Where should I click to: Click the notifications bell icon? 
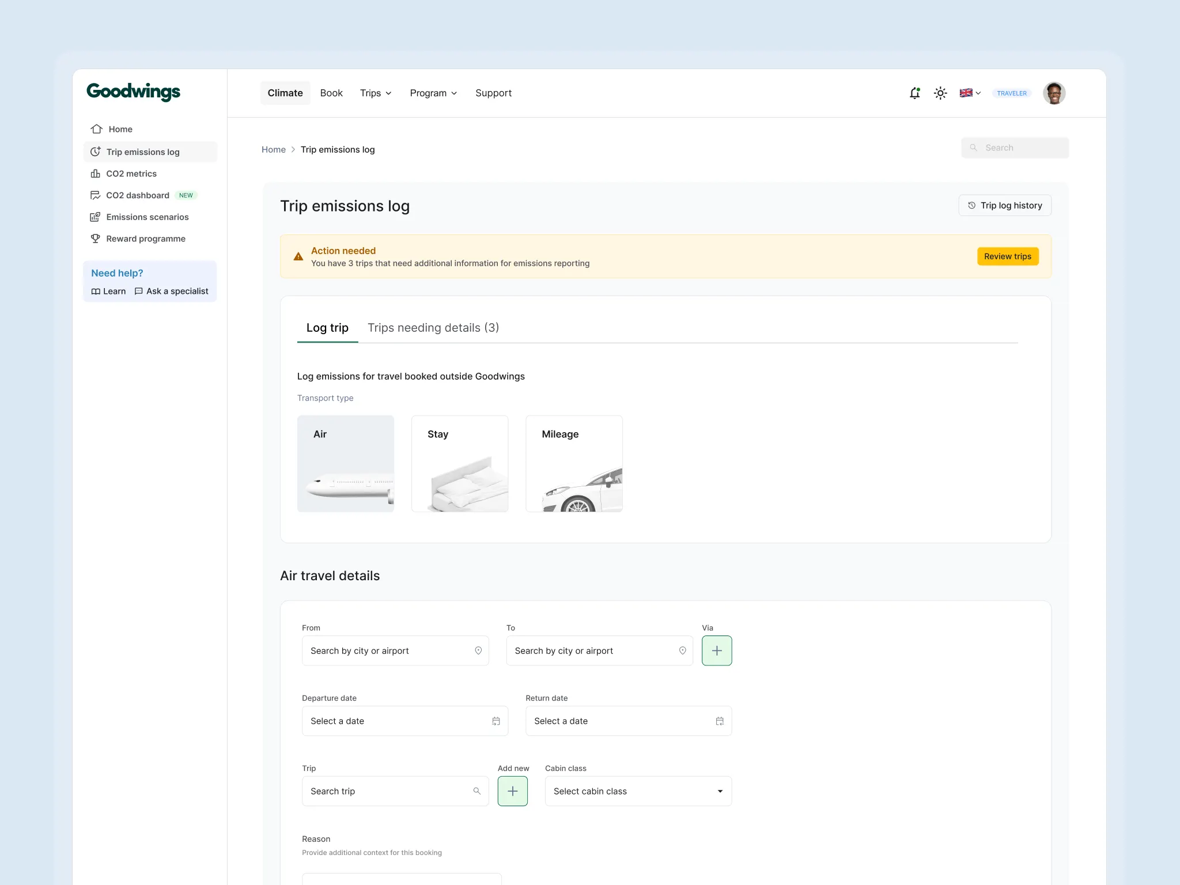pos(914,93)
